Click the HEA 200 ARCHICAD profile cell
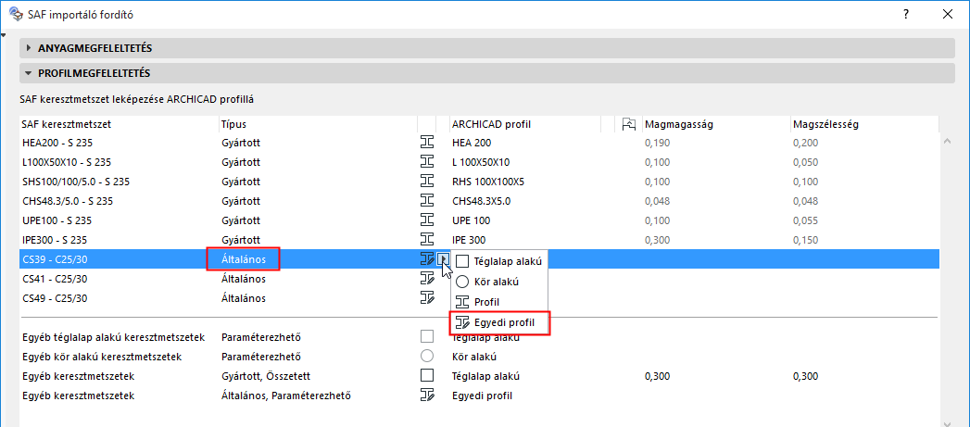The image size is (970, 427). [472, 143]
